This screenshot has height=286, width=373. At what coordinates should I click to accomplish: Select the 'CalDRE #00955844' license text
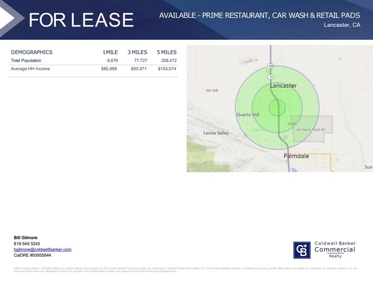click(32, 255)
